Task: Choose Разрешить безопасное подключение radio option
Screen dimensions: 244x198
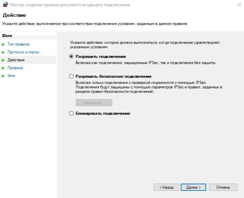Action: [x=71, y=76]
